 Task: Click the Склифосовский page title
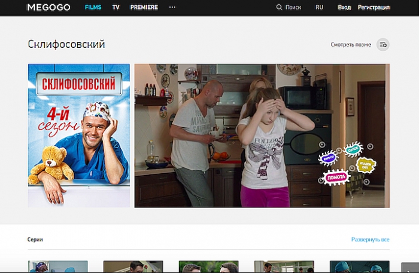(66, 44)
